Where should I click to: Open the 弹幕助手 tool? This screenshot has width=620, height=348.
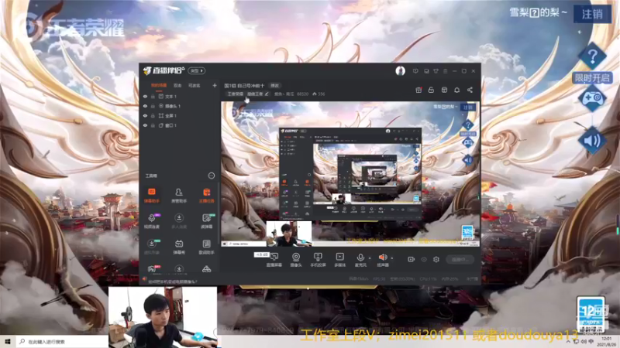click(151, 196)
